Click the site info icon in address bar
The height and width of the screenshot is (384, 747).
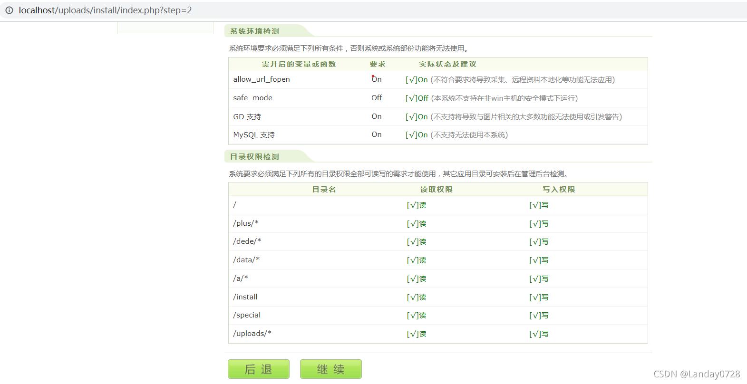(10, 10)
